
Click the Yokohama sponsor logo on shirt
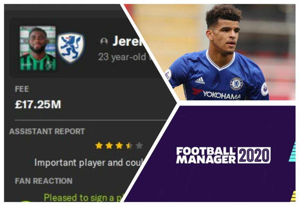221,95
